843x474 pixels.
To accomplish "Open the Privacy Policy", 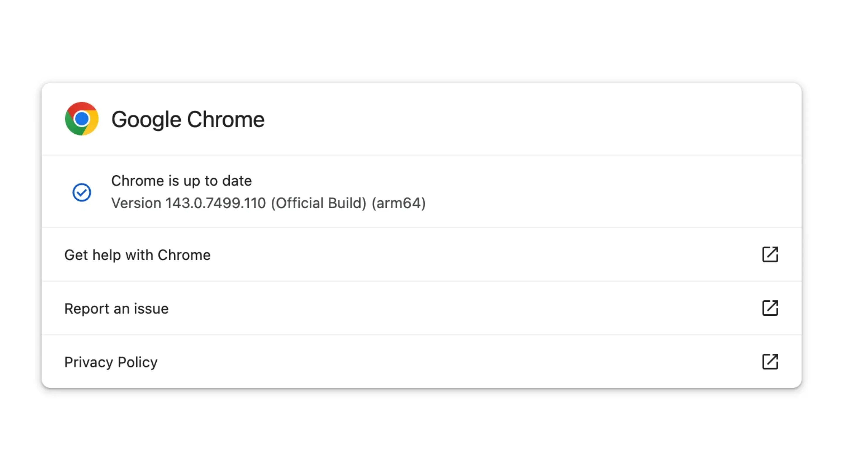I will coord(111,362).
